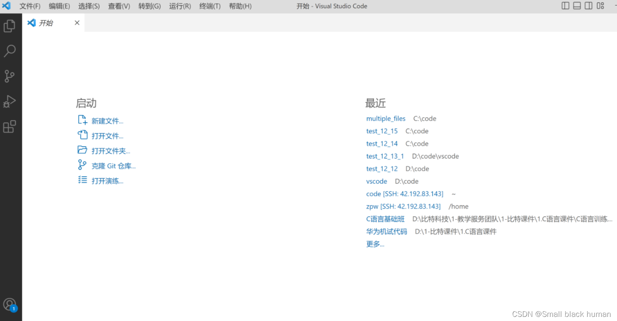This screenshot has width=617, height=321.
Task: Open the 帮助(H) menu
Action: coord(240,6)
